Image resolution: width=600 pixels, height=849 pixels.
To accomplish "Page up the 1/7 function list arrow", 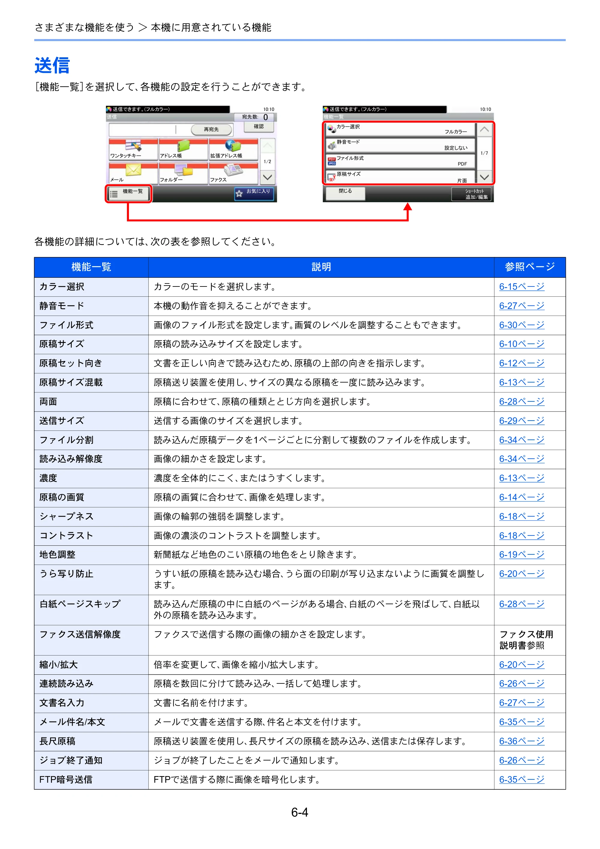I will (x=484, y=130).
